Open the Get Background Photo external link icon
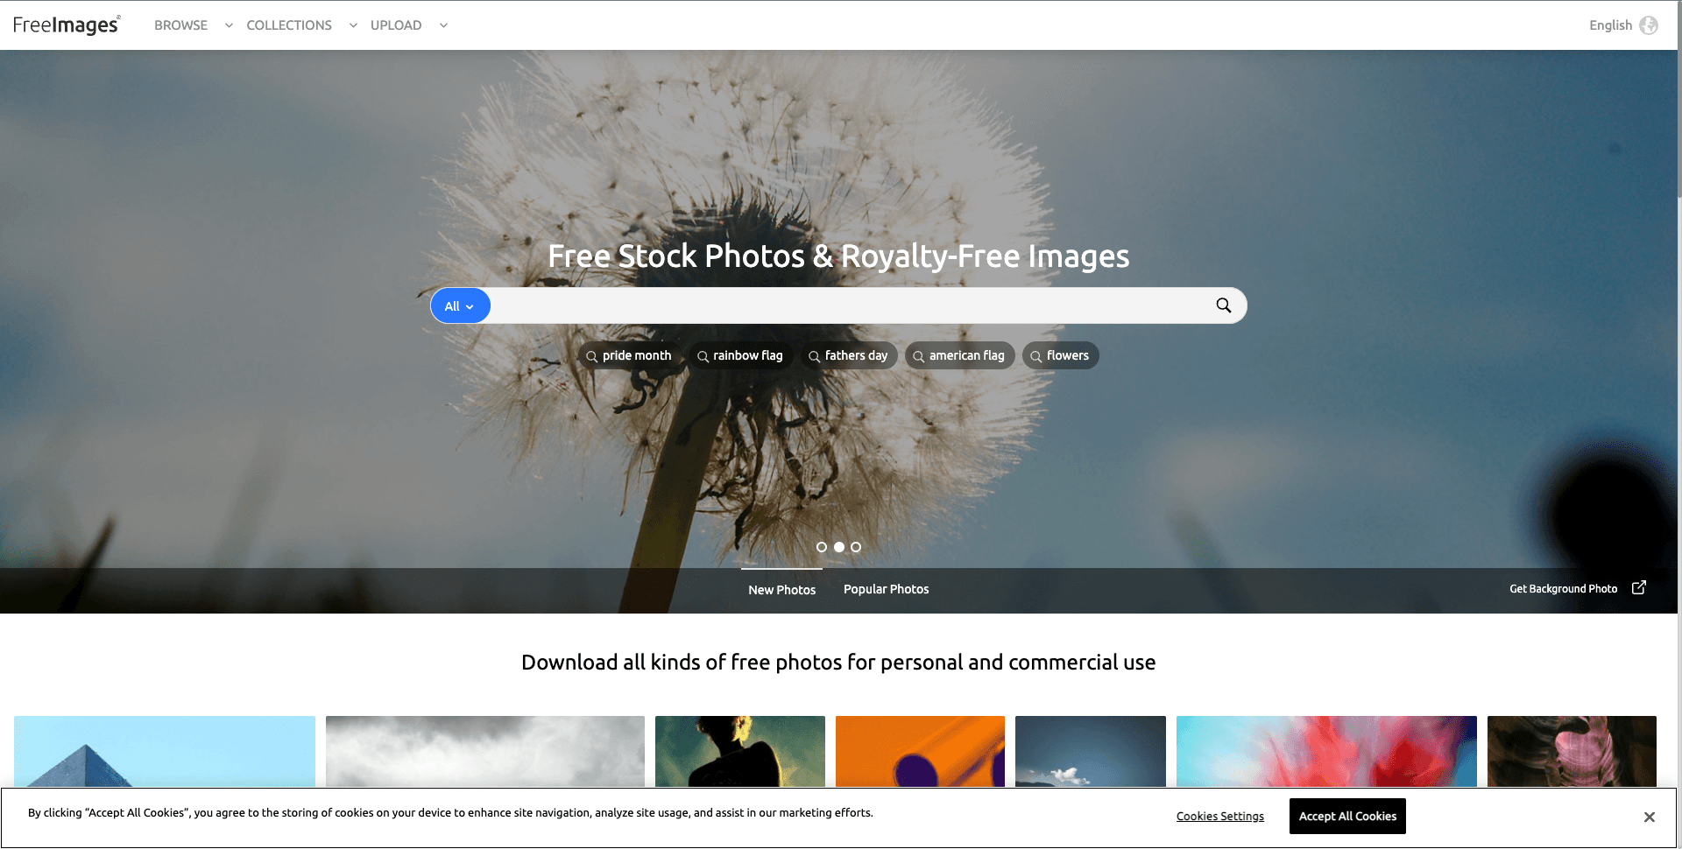 [x=1639, y=588]
